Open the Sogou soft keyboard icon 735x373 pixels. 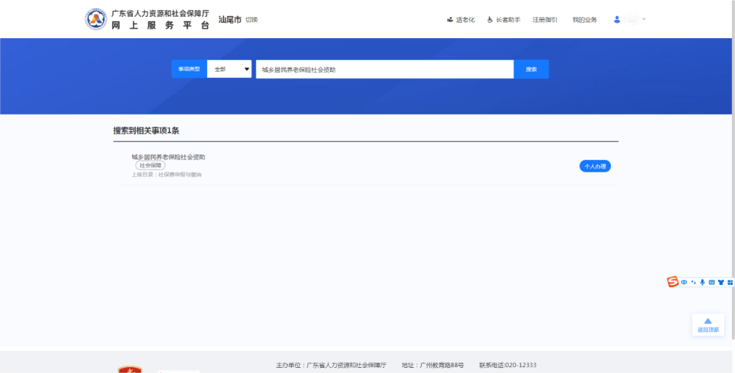pyautogui.click(x=711, y=282)
